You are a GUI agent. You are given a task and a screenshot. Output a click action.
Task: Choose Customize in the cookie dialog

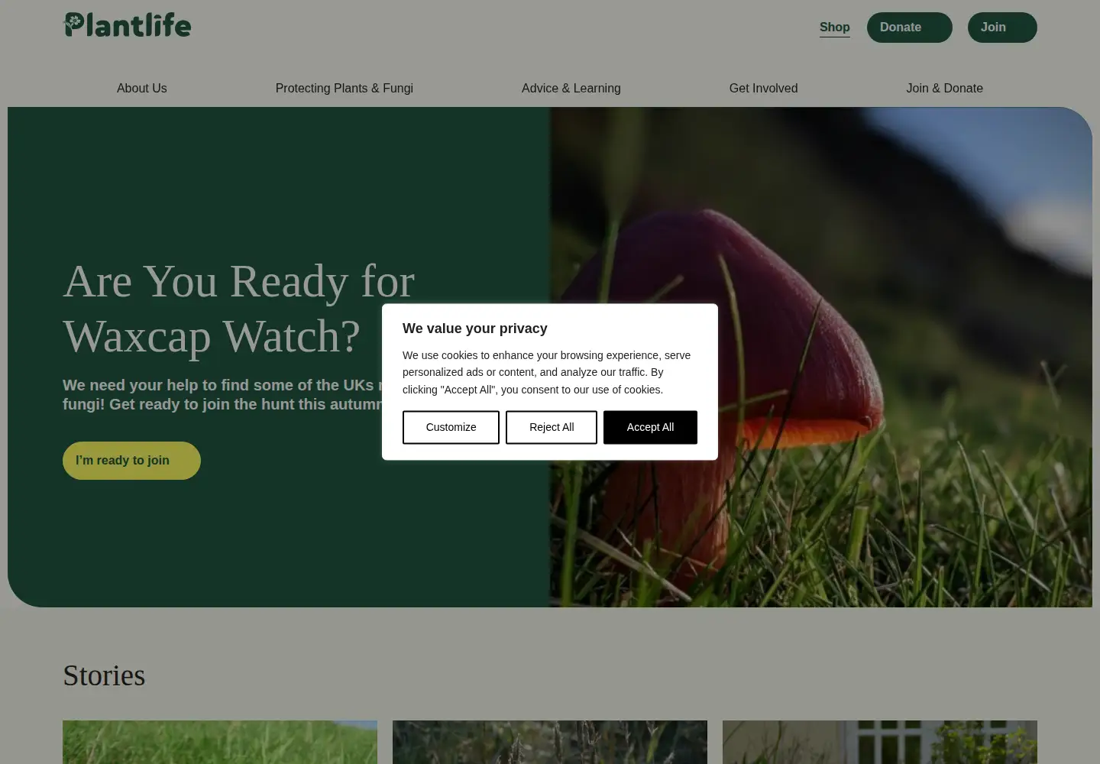point(451,427)
